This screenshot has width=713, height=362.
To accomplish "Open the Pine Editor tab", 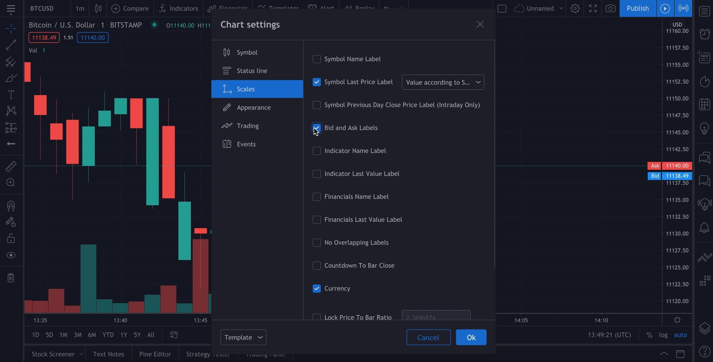I will (x=155, y=354).
